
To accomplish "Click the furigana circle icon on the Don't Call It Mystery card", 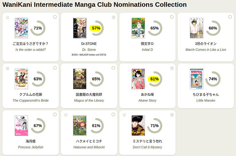I will (172, 115).
